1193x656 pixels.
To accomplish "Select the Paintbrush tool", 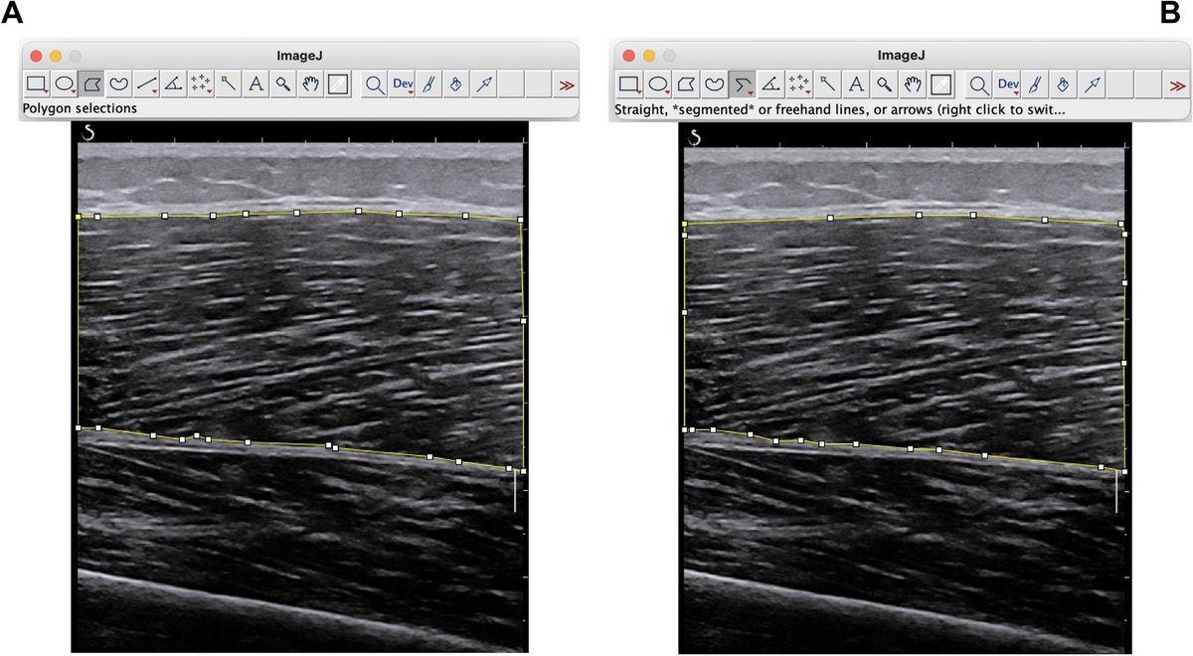I will tap(427, 84).
